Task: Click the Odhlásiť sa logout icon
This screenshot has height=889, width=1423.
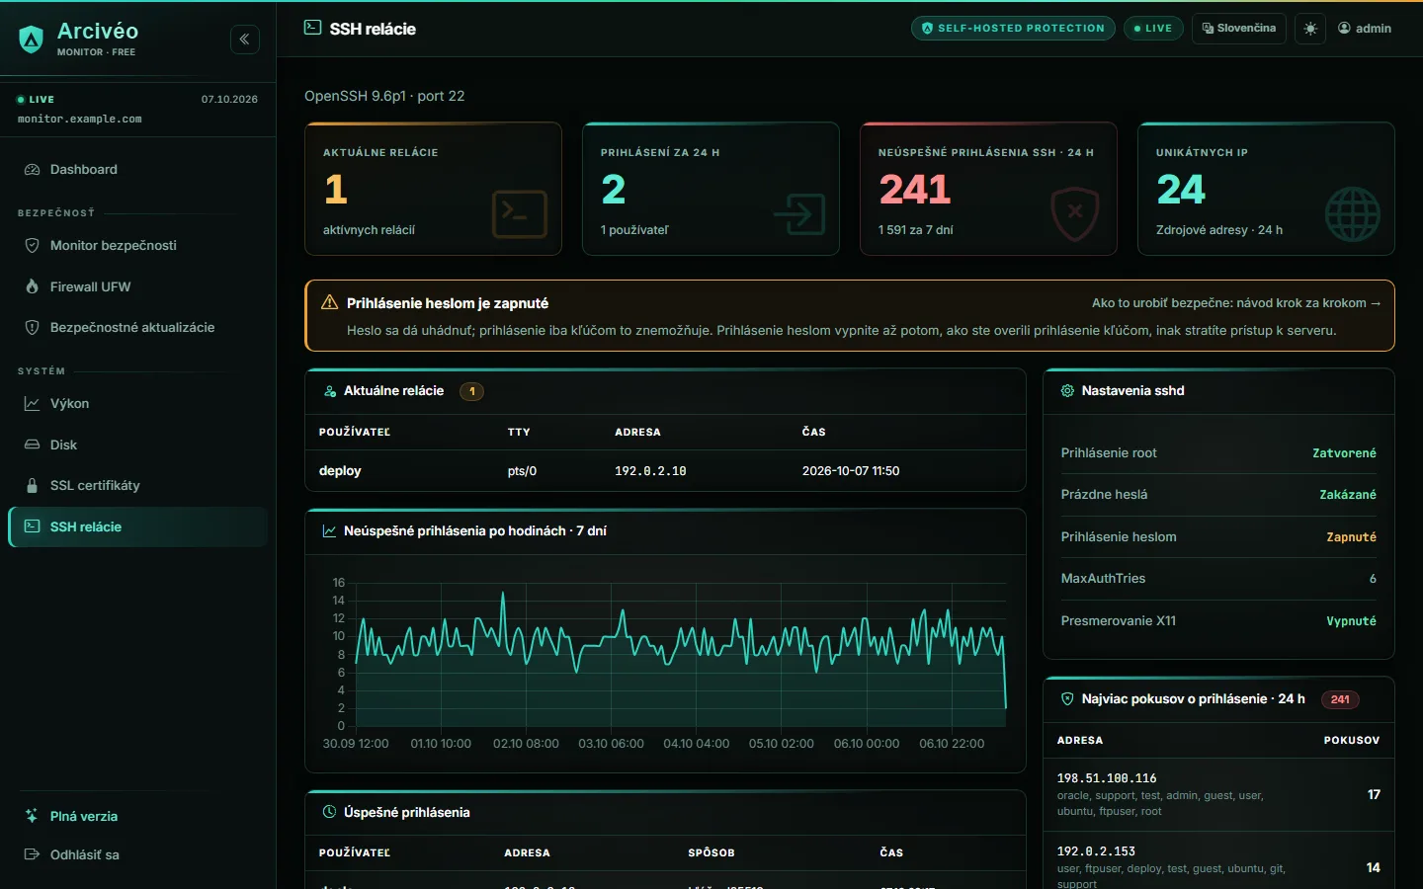Action: point(32,854)
